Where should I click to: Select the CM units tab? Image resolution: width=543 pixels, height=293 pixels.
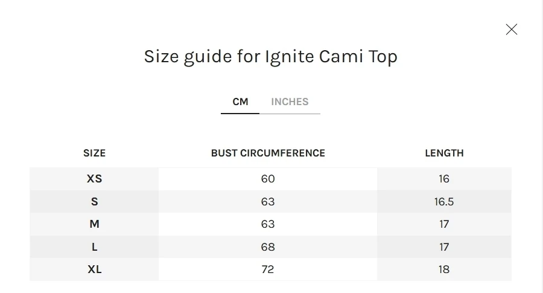pyautogui.click(x=240, y=101)
